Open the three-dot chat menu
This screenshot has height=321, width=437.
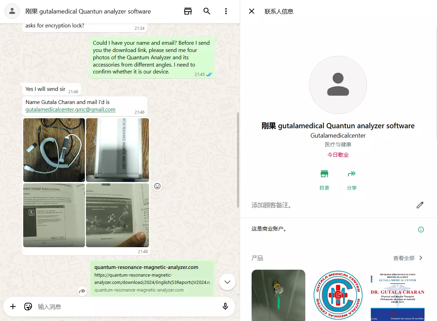coord(226,11)
